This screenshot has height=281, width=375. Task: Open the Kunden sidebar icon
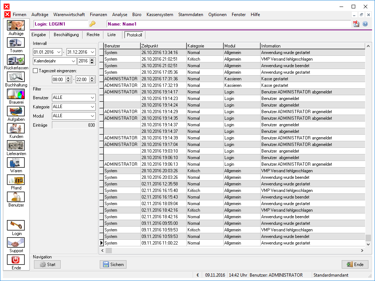[x=16, y=128]
